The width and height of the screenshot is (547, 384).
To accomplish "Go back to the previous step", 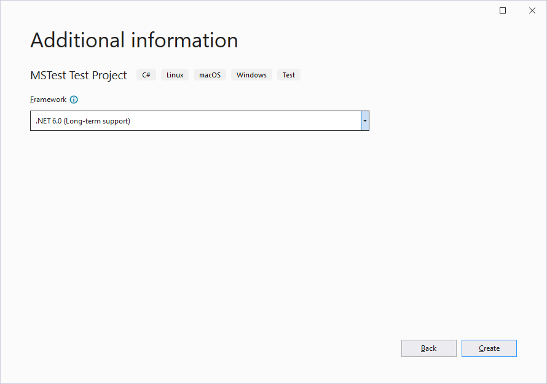I will 428,348.
